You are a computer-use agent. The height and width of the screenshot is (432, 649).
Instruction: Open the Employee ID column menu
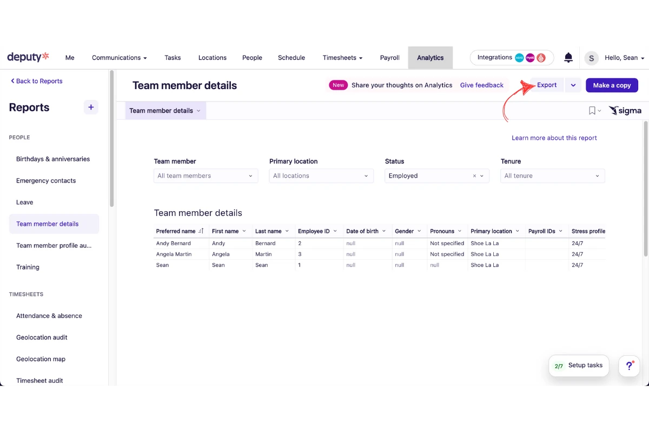click(335, 231)
